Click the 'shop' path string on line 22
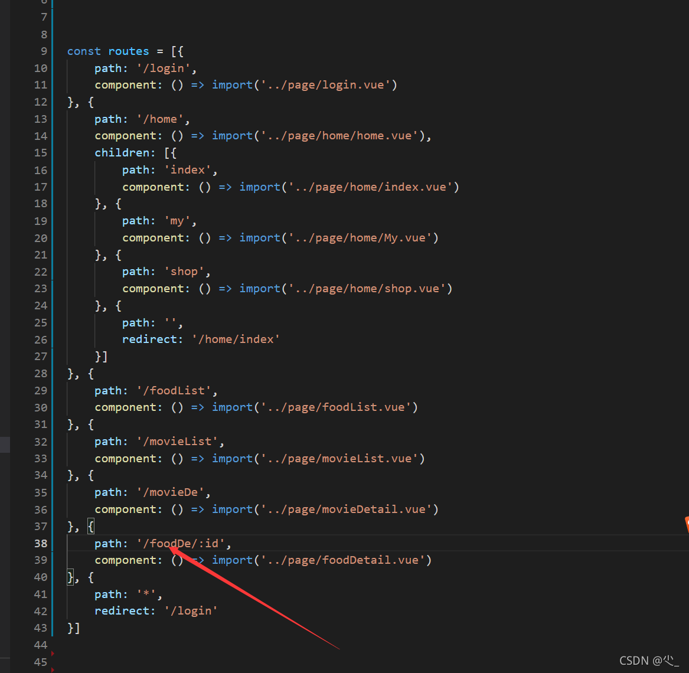Screen dimensions: 689x673 coord(184,272)
